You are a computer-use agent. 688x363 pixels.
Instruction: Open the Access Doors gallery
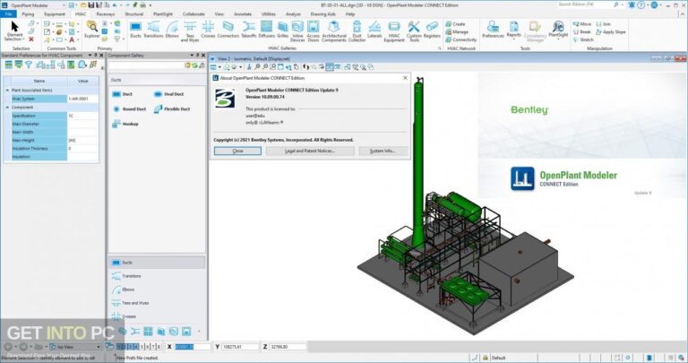(314, 30)
